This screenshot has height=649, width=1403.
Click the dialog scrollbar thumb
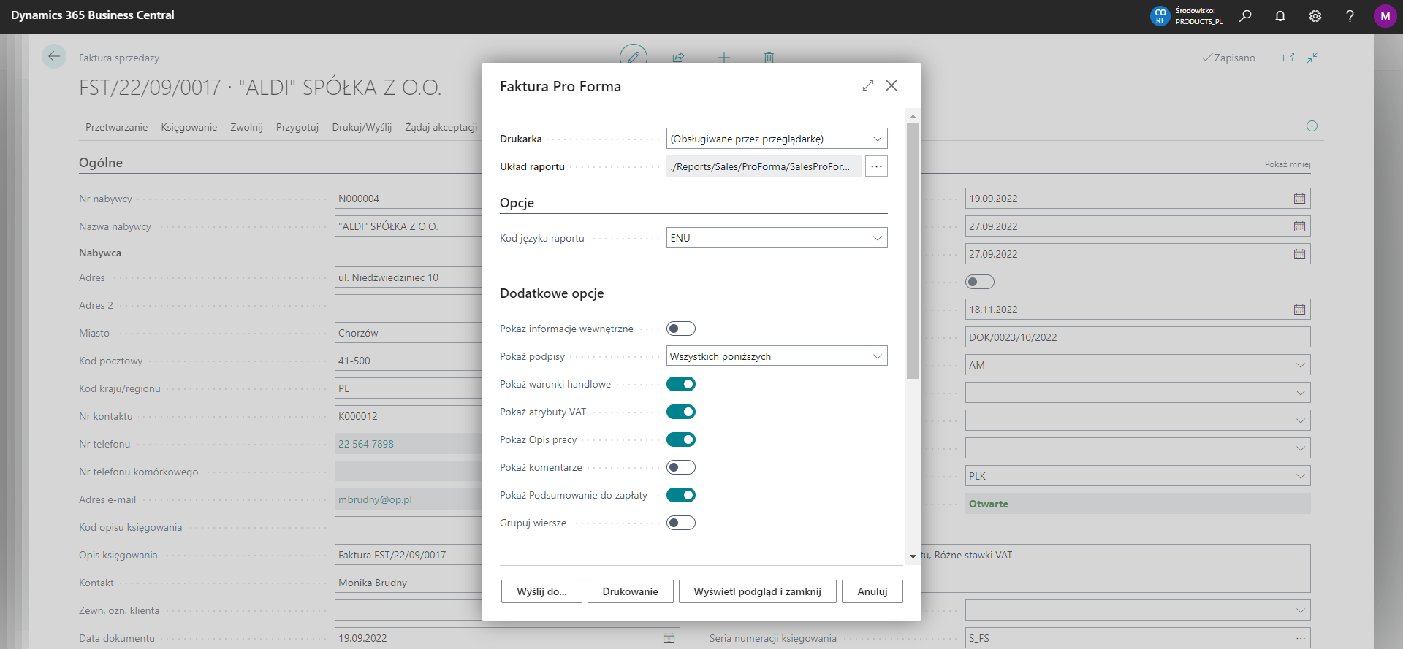[913, 250]
